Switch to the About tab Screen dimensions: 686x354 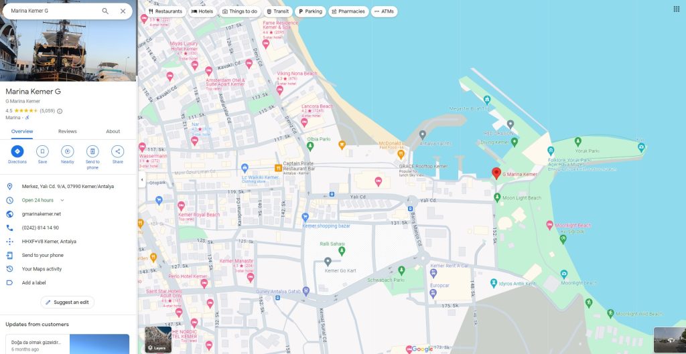point(113,131)
